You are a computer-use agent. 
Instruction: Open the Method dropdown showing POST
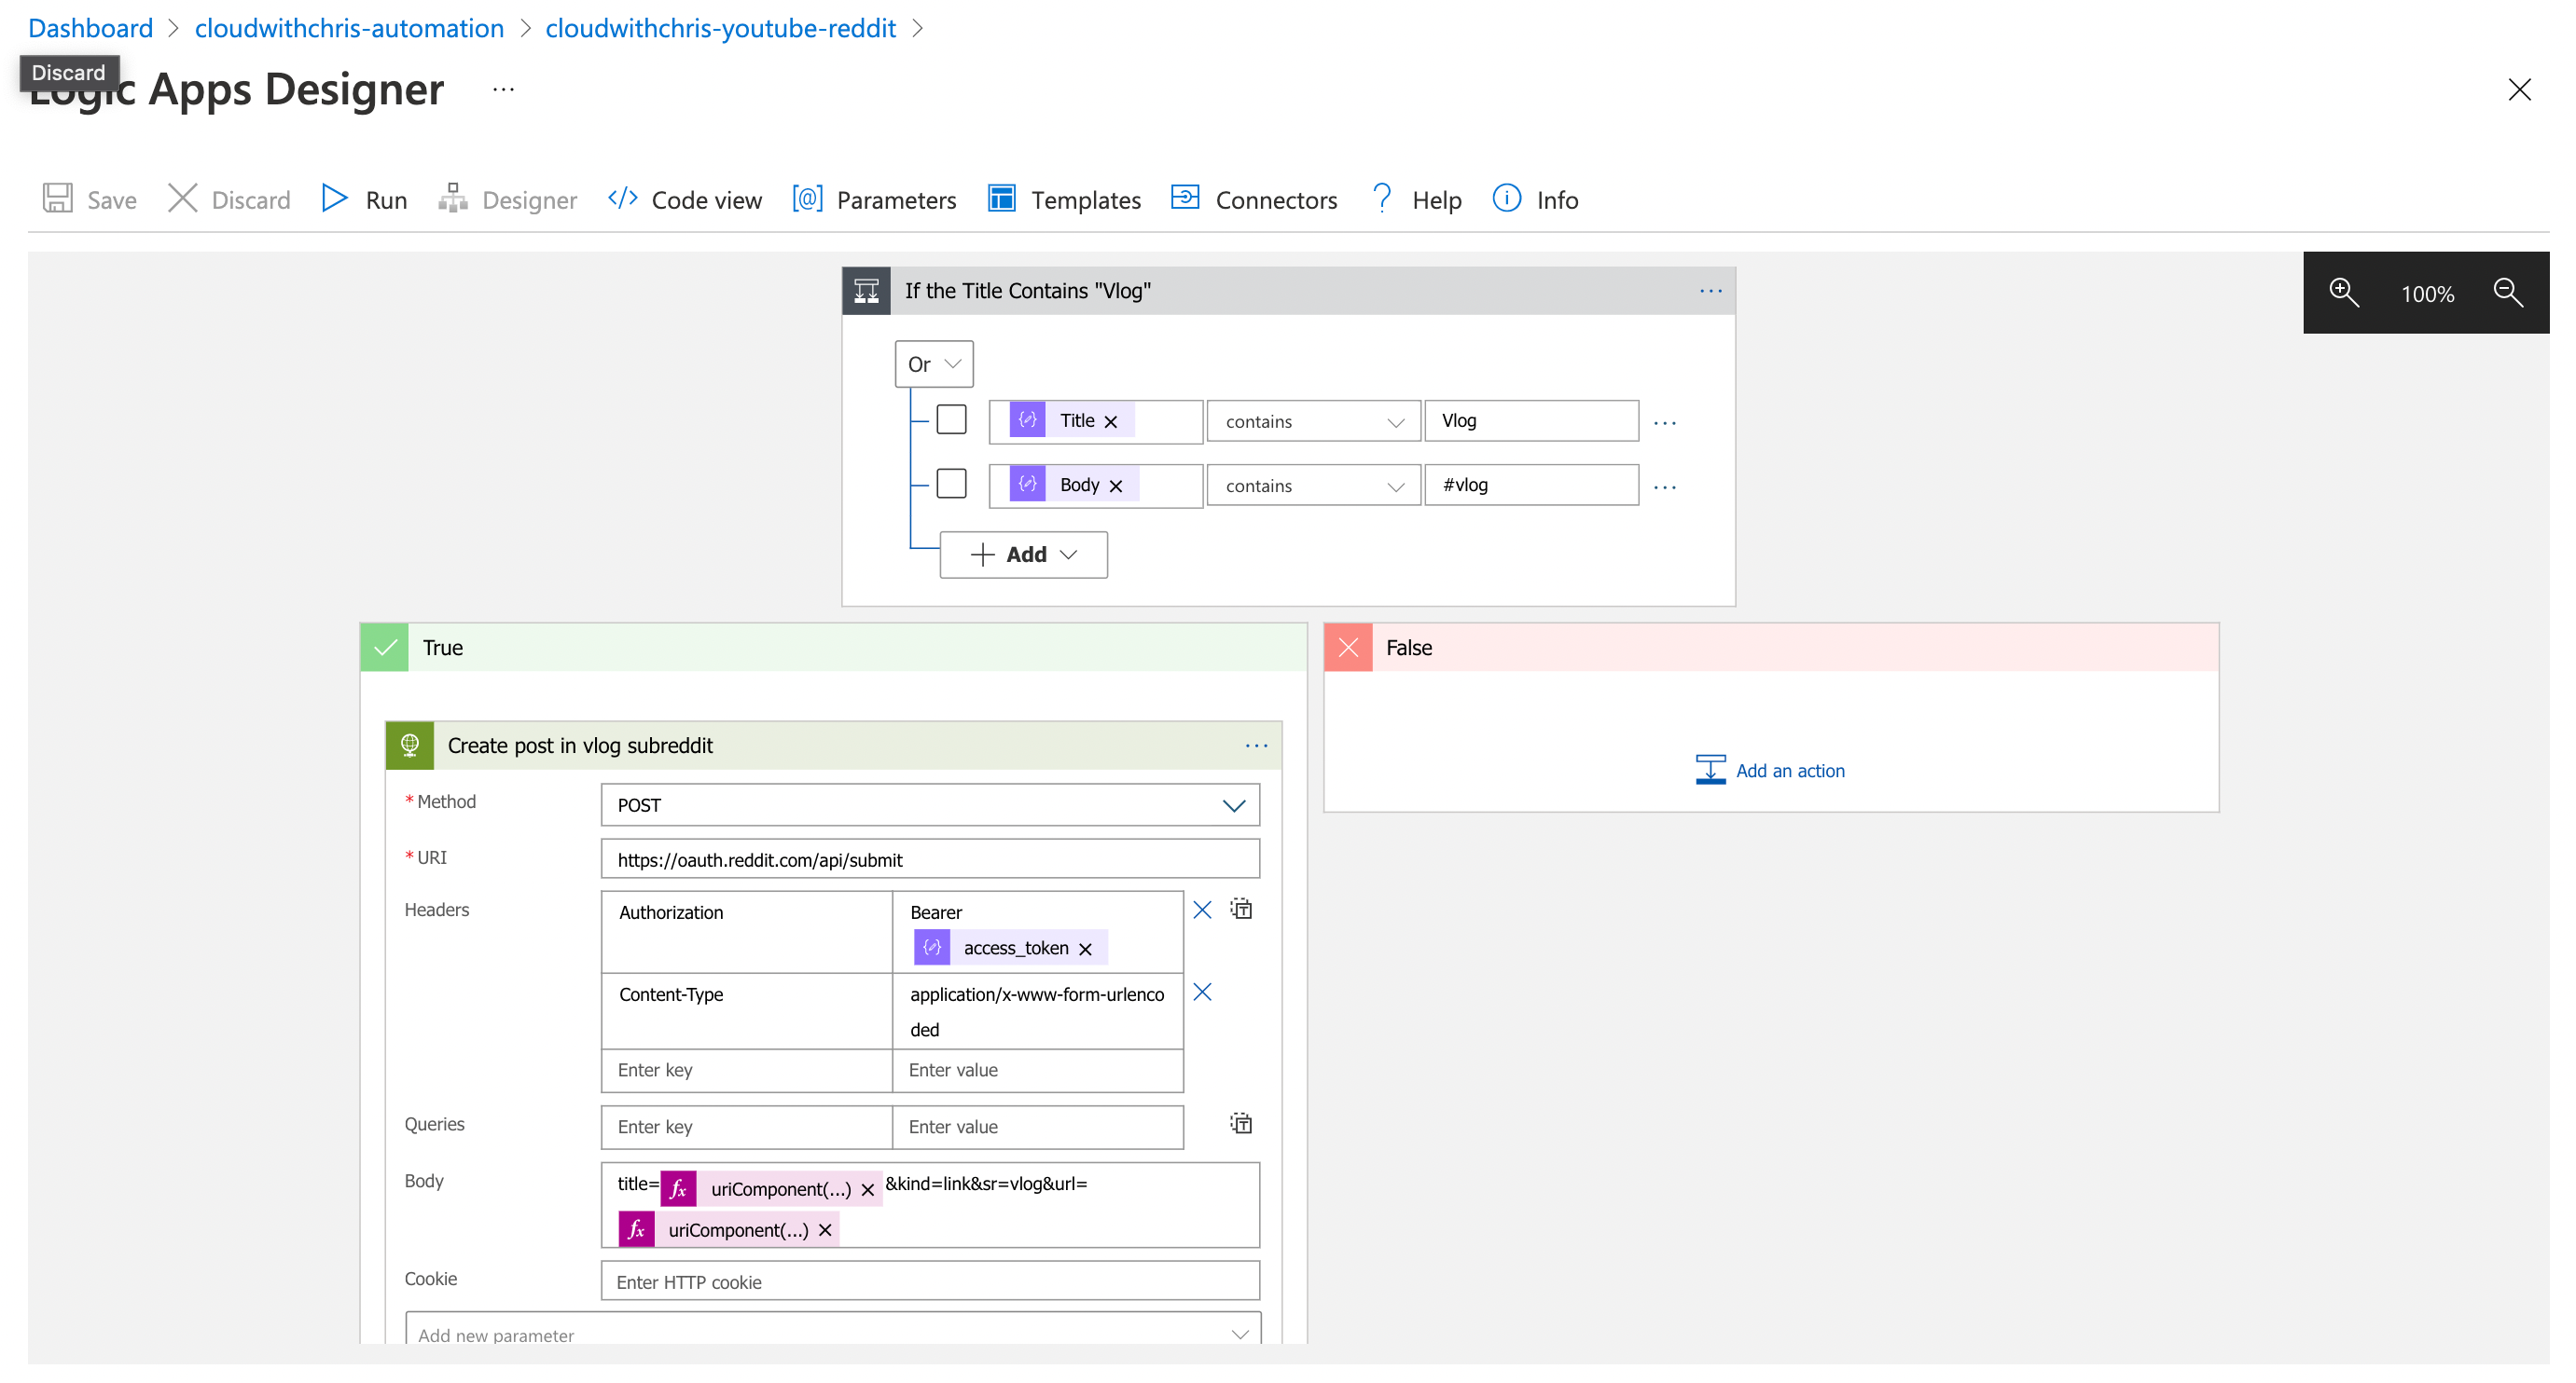click(x=1235, y=804)
